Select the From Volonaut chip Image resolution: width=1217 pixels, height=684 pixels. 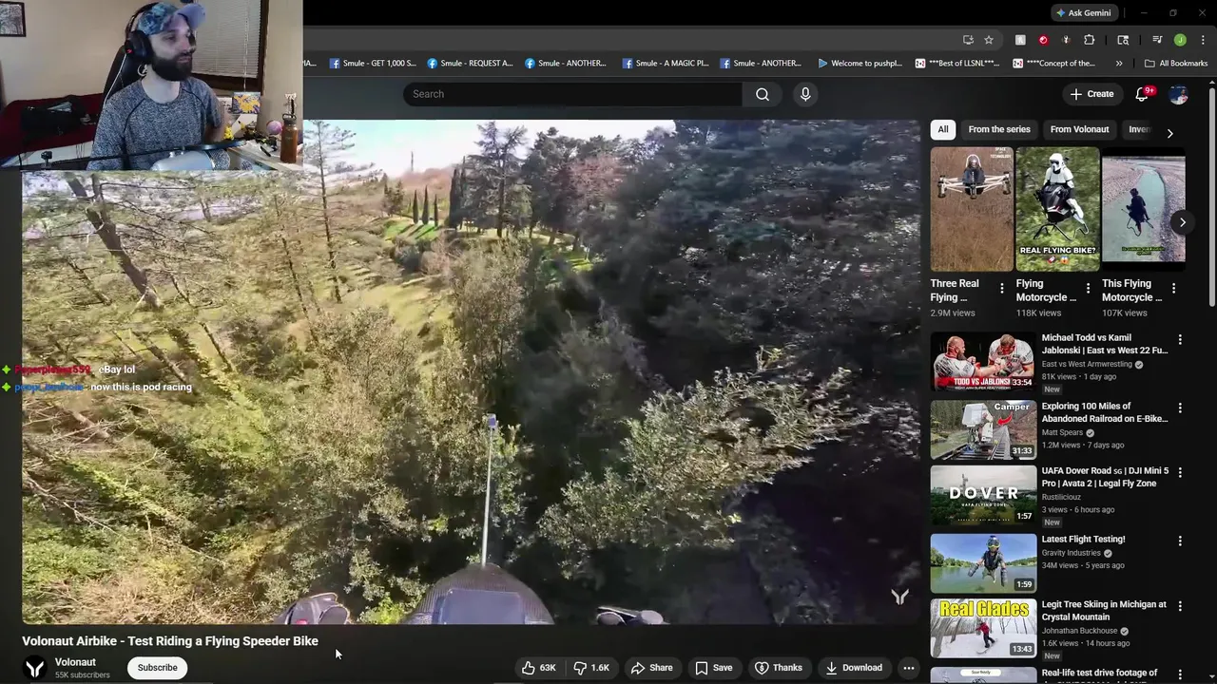[x=1079, y=129]
